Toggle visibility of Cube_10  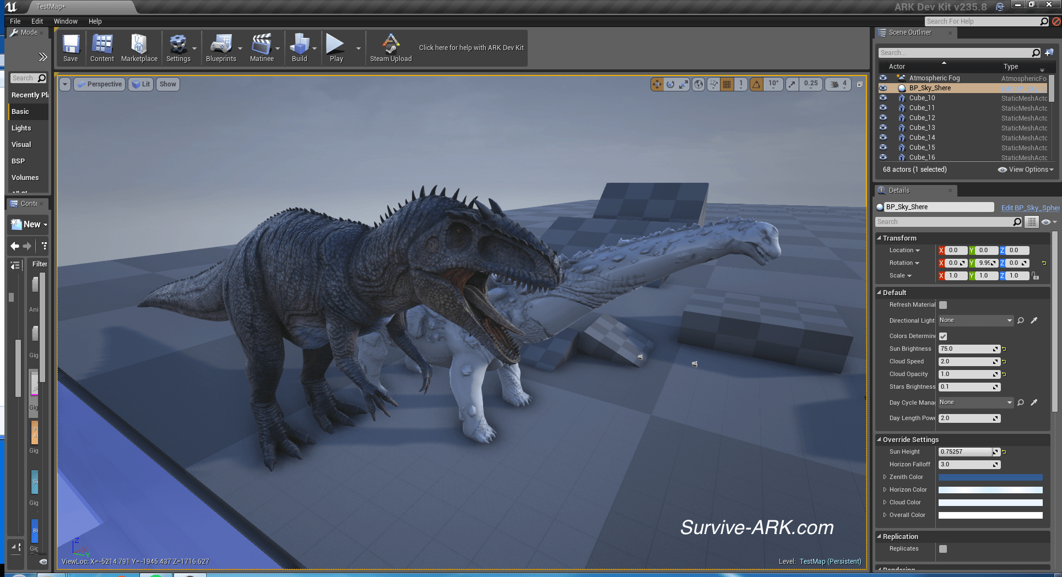tap(883, 98)
